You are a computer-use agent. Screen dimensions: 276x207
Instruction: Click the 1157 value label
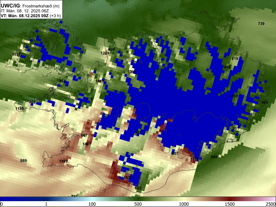click(16, 55)
